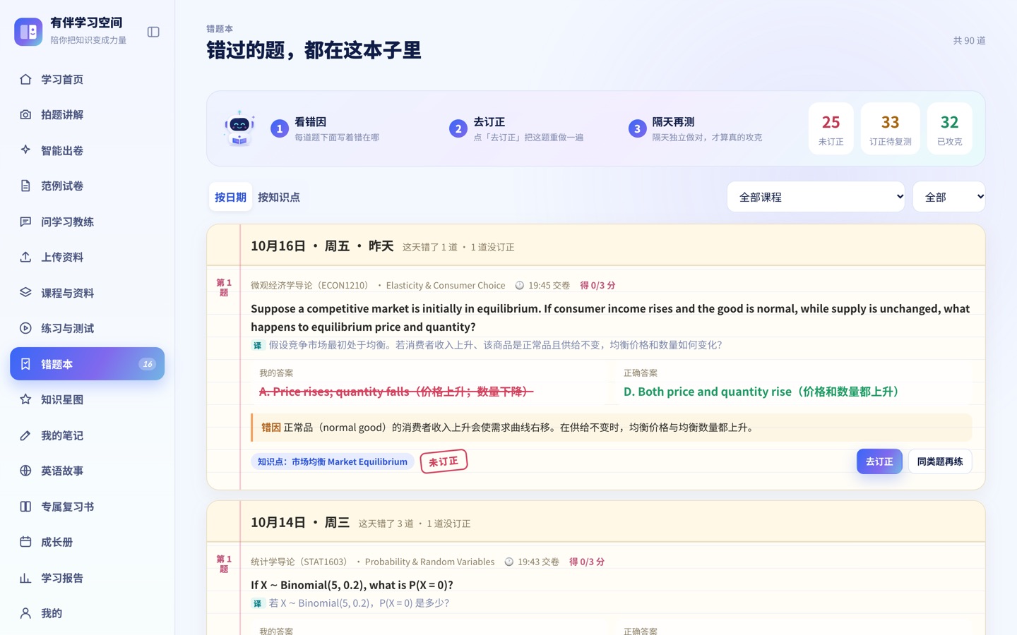Click the 译 translation badge on the ECON1210 question
The height and width of the screenshot is (635, 1017).
pos(257,345)
